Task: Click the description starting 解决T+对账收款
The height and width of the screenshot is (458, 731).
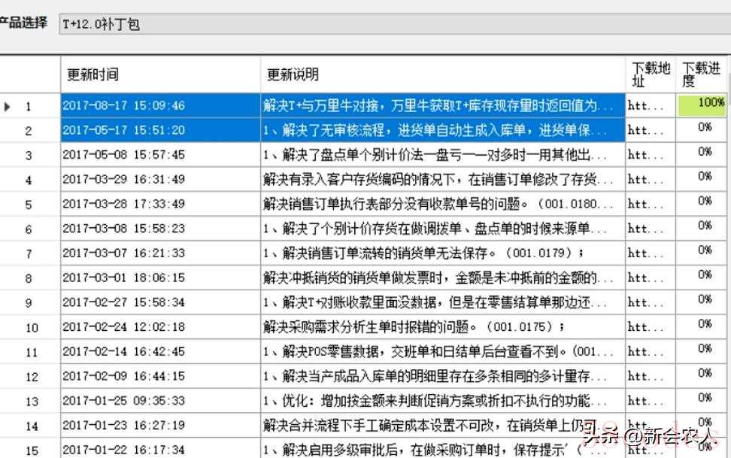Action: pyautogui.click(x=442, y=302)
